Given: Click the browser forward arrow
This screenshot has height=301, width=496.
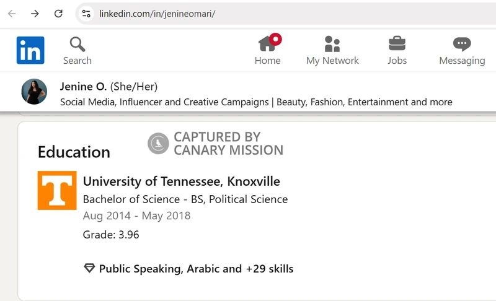Looking at the screenshot, I should (35, 14).
